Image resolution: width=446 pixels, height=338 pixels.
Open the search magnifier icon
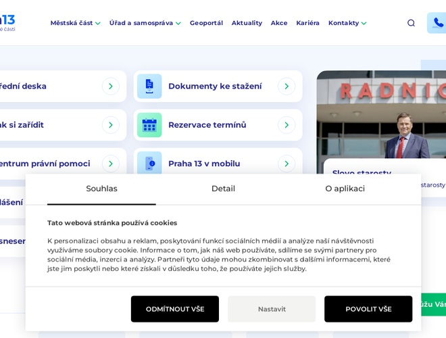click(411, 23)
